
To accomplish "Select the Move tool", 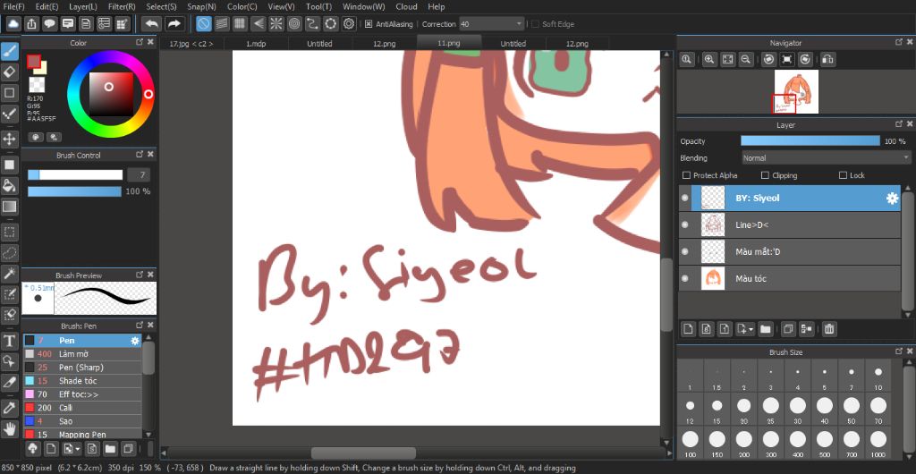I will click(x=9, y=139).
